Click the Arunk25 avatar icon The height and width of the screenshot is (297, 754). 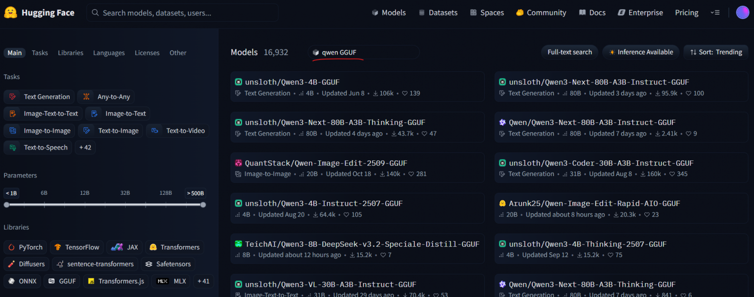tap(502, 203)
